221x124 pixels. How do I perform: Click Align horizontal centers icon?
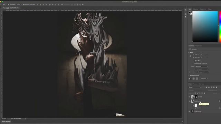point(40,4)
